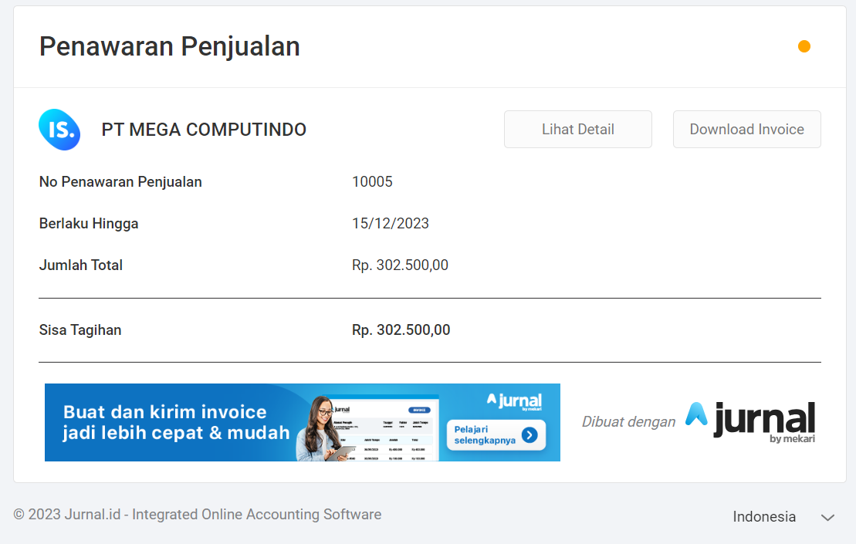Click the orange status dot indicator
Image resolution: width=856 pixels, height=544 pixels.
pyautogui.click(x=804, y=46)
